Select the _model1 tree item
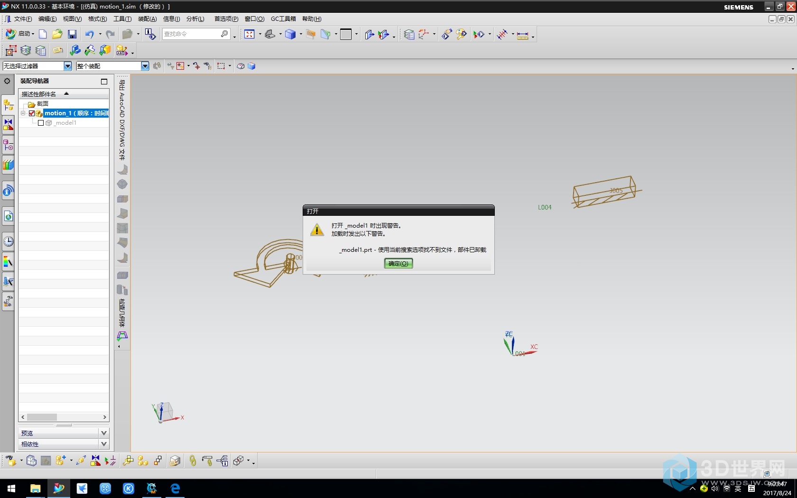Screen dimensions: 797x498 (x=66, y=123)
